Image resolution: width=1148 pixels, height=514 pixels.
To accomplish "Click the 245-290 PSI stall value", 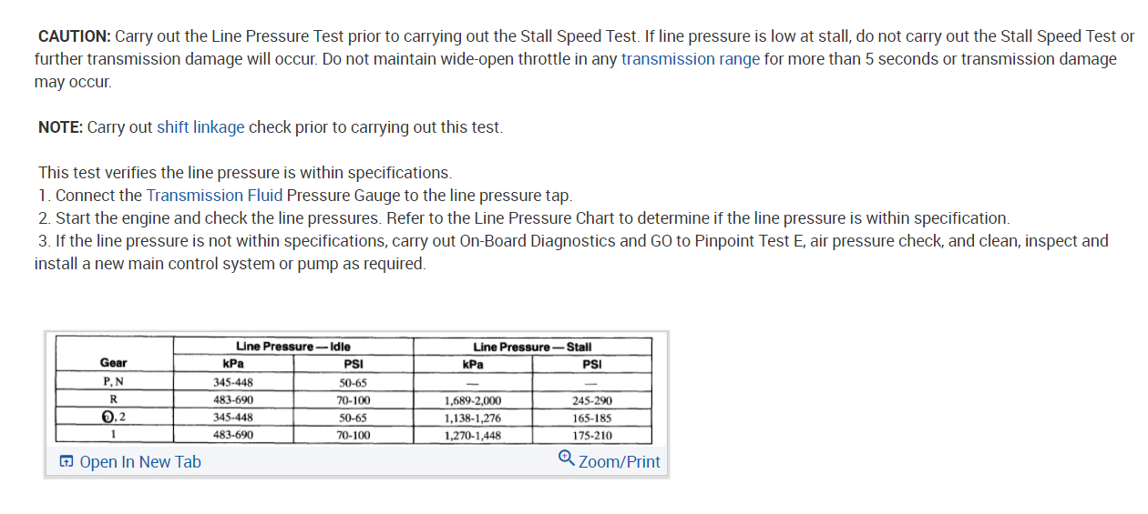I will coord(591,401).
